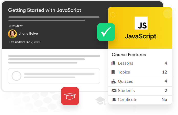Click the Last updated Jan 7, 2023 text

pyautogui.click(x=25, y=42)
